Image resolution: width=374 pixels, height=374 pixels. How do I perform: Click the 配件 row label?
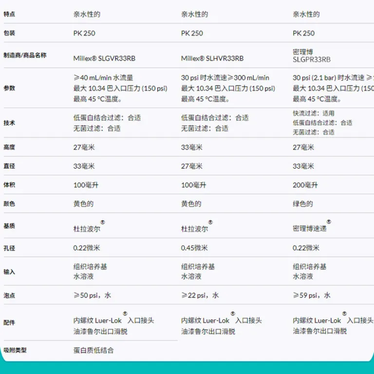point(9,322)
